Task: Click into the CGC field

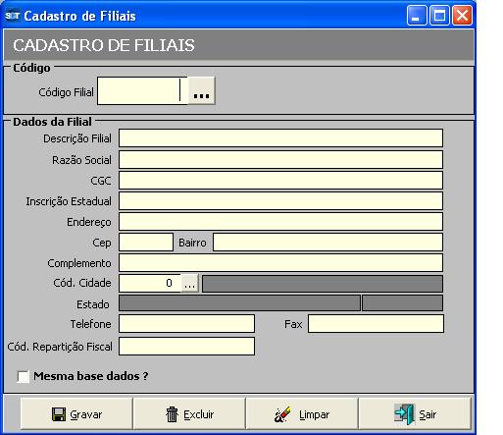Action: tap(280, 181)
